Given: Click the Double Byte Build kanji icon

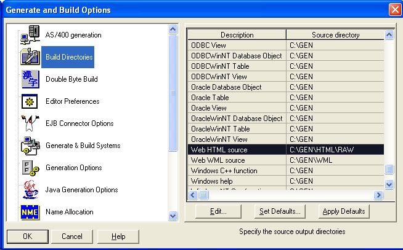Looking at the screenshot, I should [x=30, y=79].
